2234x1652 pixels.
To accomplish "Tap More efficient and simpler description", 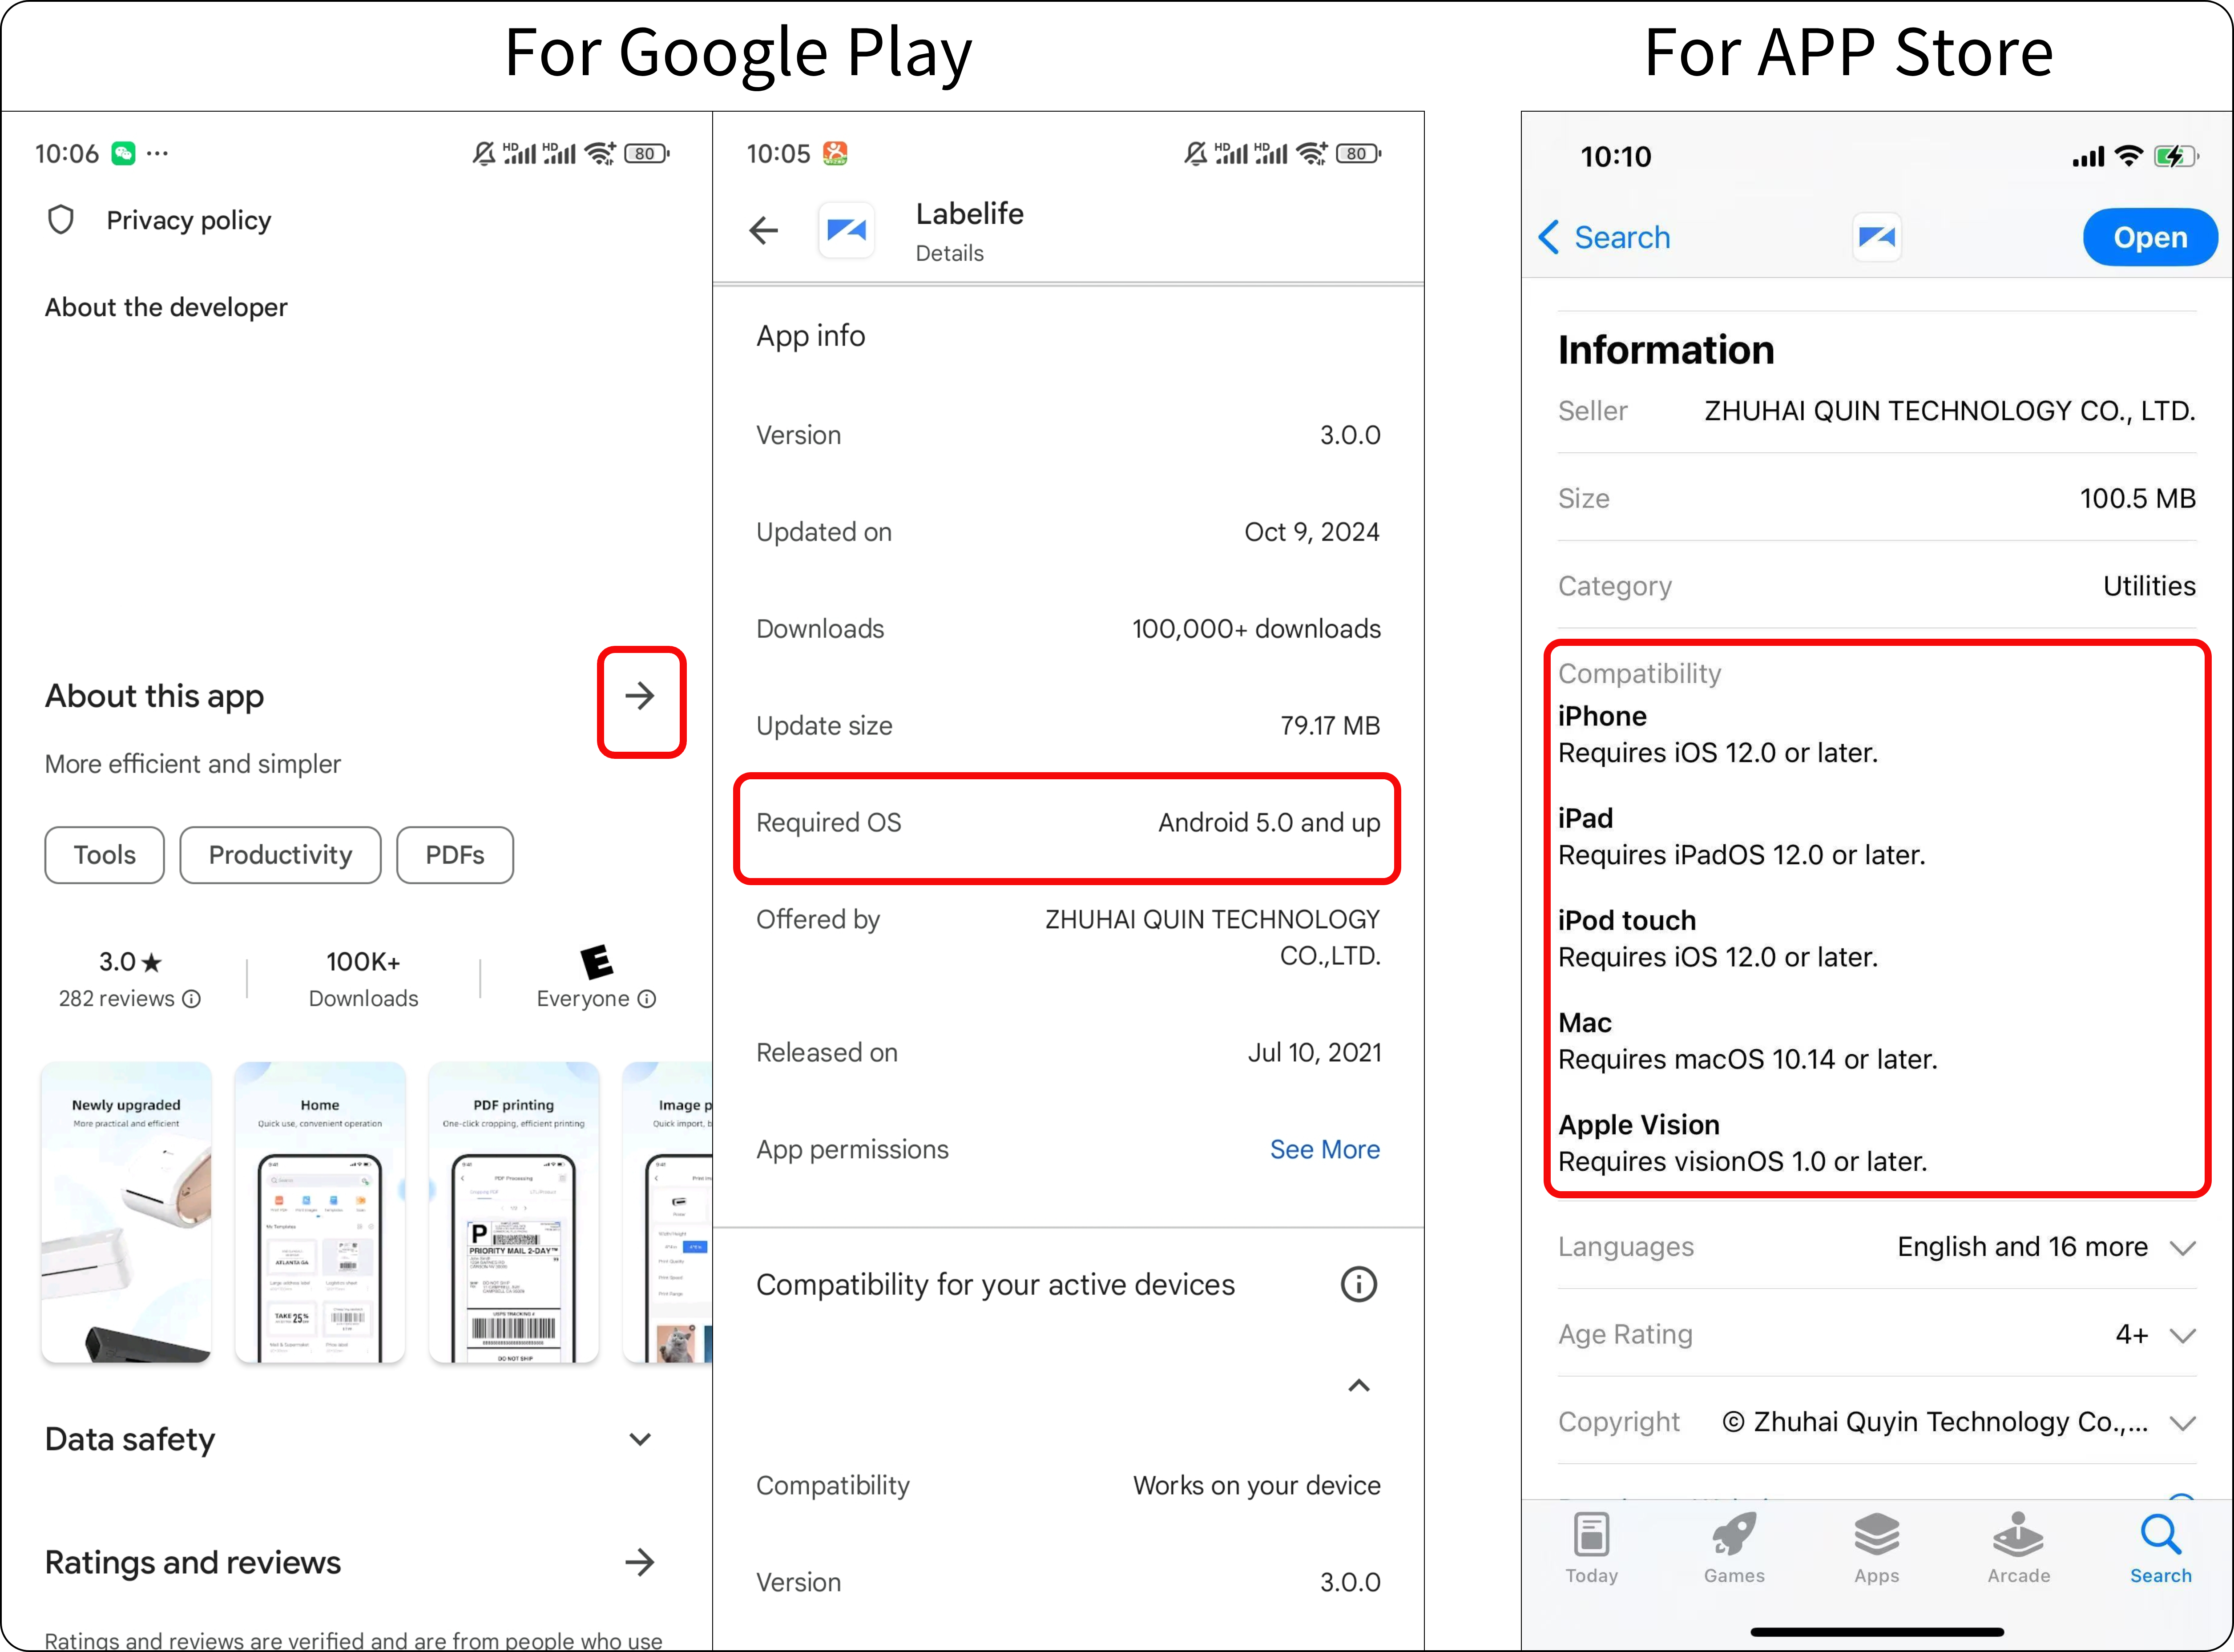I will click(193, 764).
